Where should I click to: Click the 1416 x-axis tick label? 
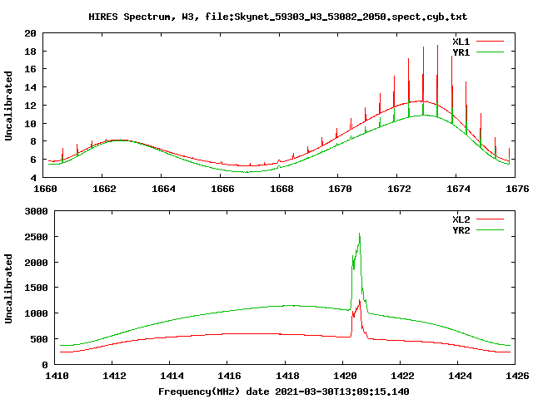pos(230,376)
